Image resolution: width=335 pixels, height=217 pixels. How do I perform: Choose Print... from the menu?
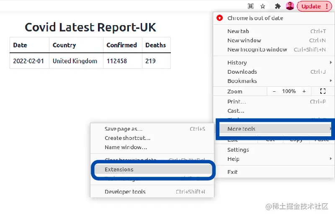coord(274,101)
